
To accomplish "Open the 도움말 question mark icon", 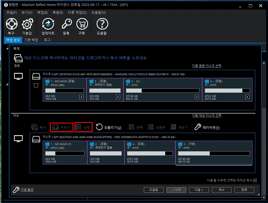I will point(102,24).
